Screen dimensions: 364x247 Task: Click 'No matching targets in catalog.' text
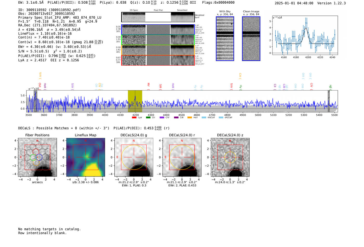click(x=49, y=229)
